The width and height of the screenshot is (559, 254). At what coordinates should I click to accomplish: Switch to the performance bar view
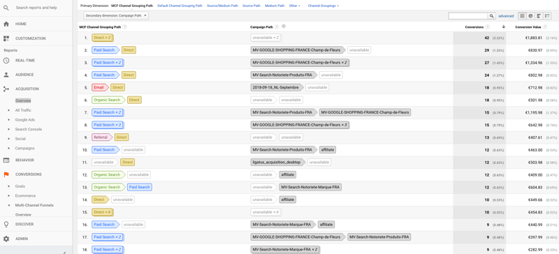538,16
